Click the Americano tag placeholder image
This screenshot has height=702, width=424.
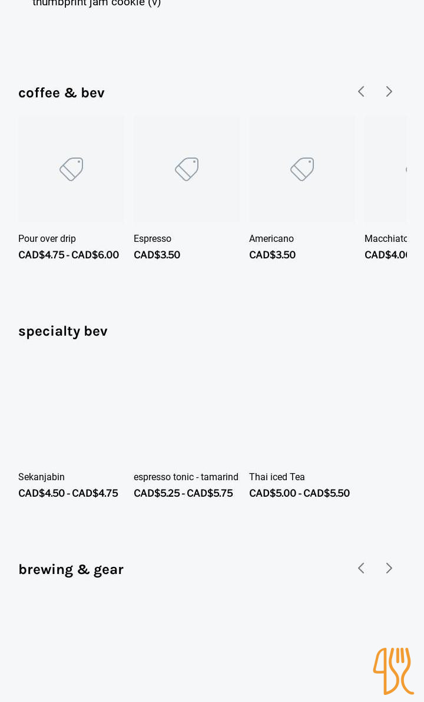coord(302,169)
